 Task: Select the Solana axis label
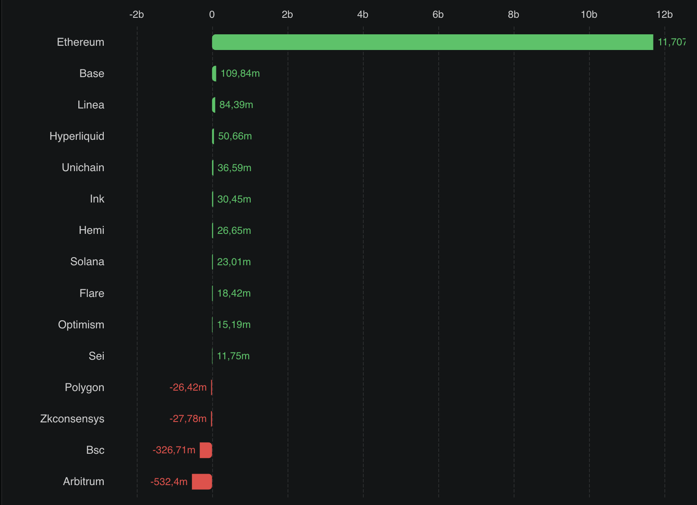[87, 262]
